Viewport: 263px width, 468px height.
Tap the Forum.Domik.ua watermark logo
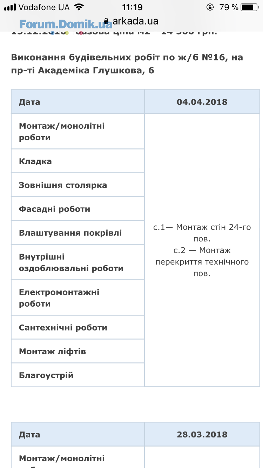click(x=66, y=24)
